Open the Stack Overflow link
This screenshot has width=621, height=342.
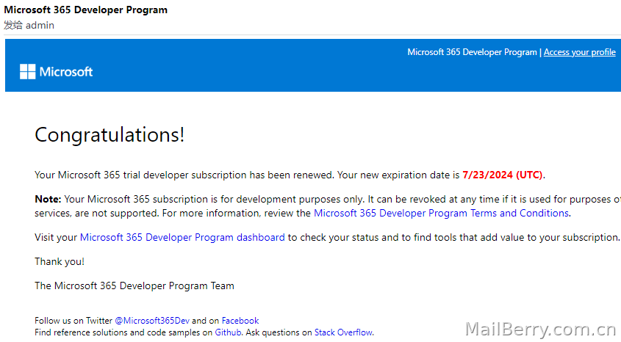pos(343,332)
